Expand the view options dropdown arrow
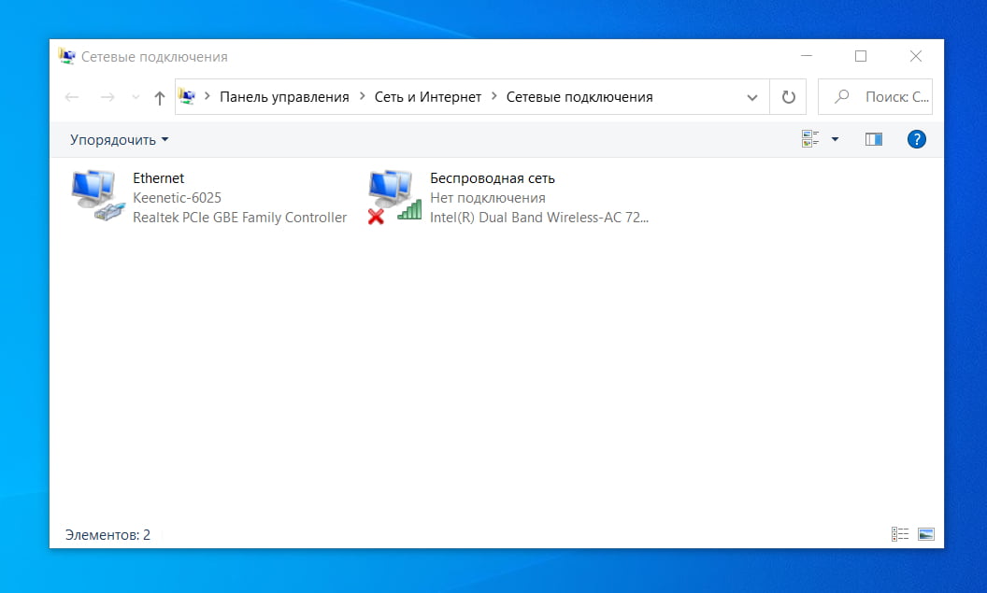This screenshot has width=987, height=593. 836,139
